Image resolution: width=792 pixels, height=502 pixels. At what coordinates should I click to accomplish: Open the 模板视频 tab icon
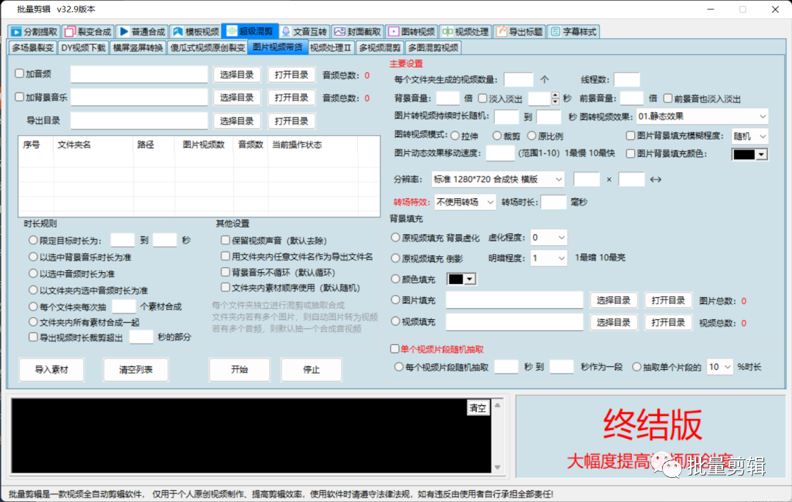177,32
